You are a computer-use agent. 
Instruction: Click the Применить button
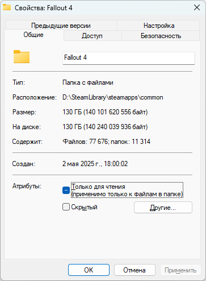pyautogui.click(x=180, y=270)
